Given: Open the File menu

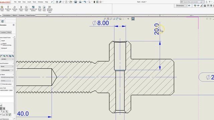Looking at the screenshot, I should 15,2.
